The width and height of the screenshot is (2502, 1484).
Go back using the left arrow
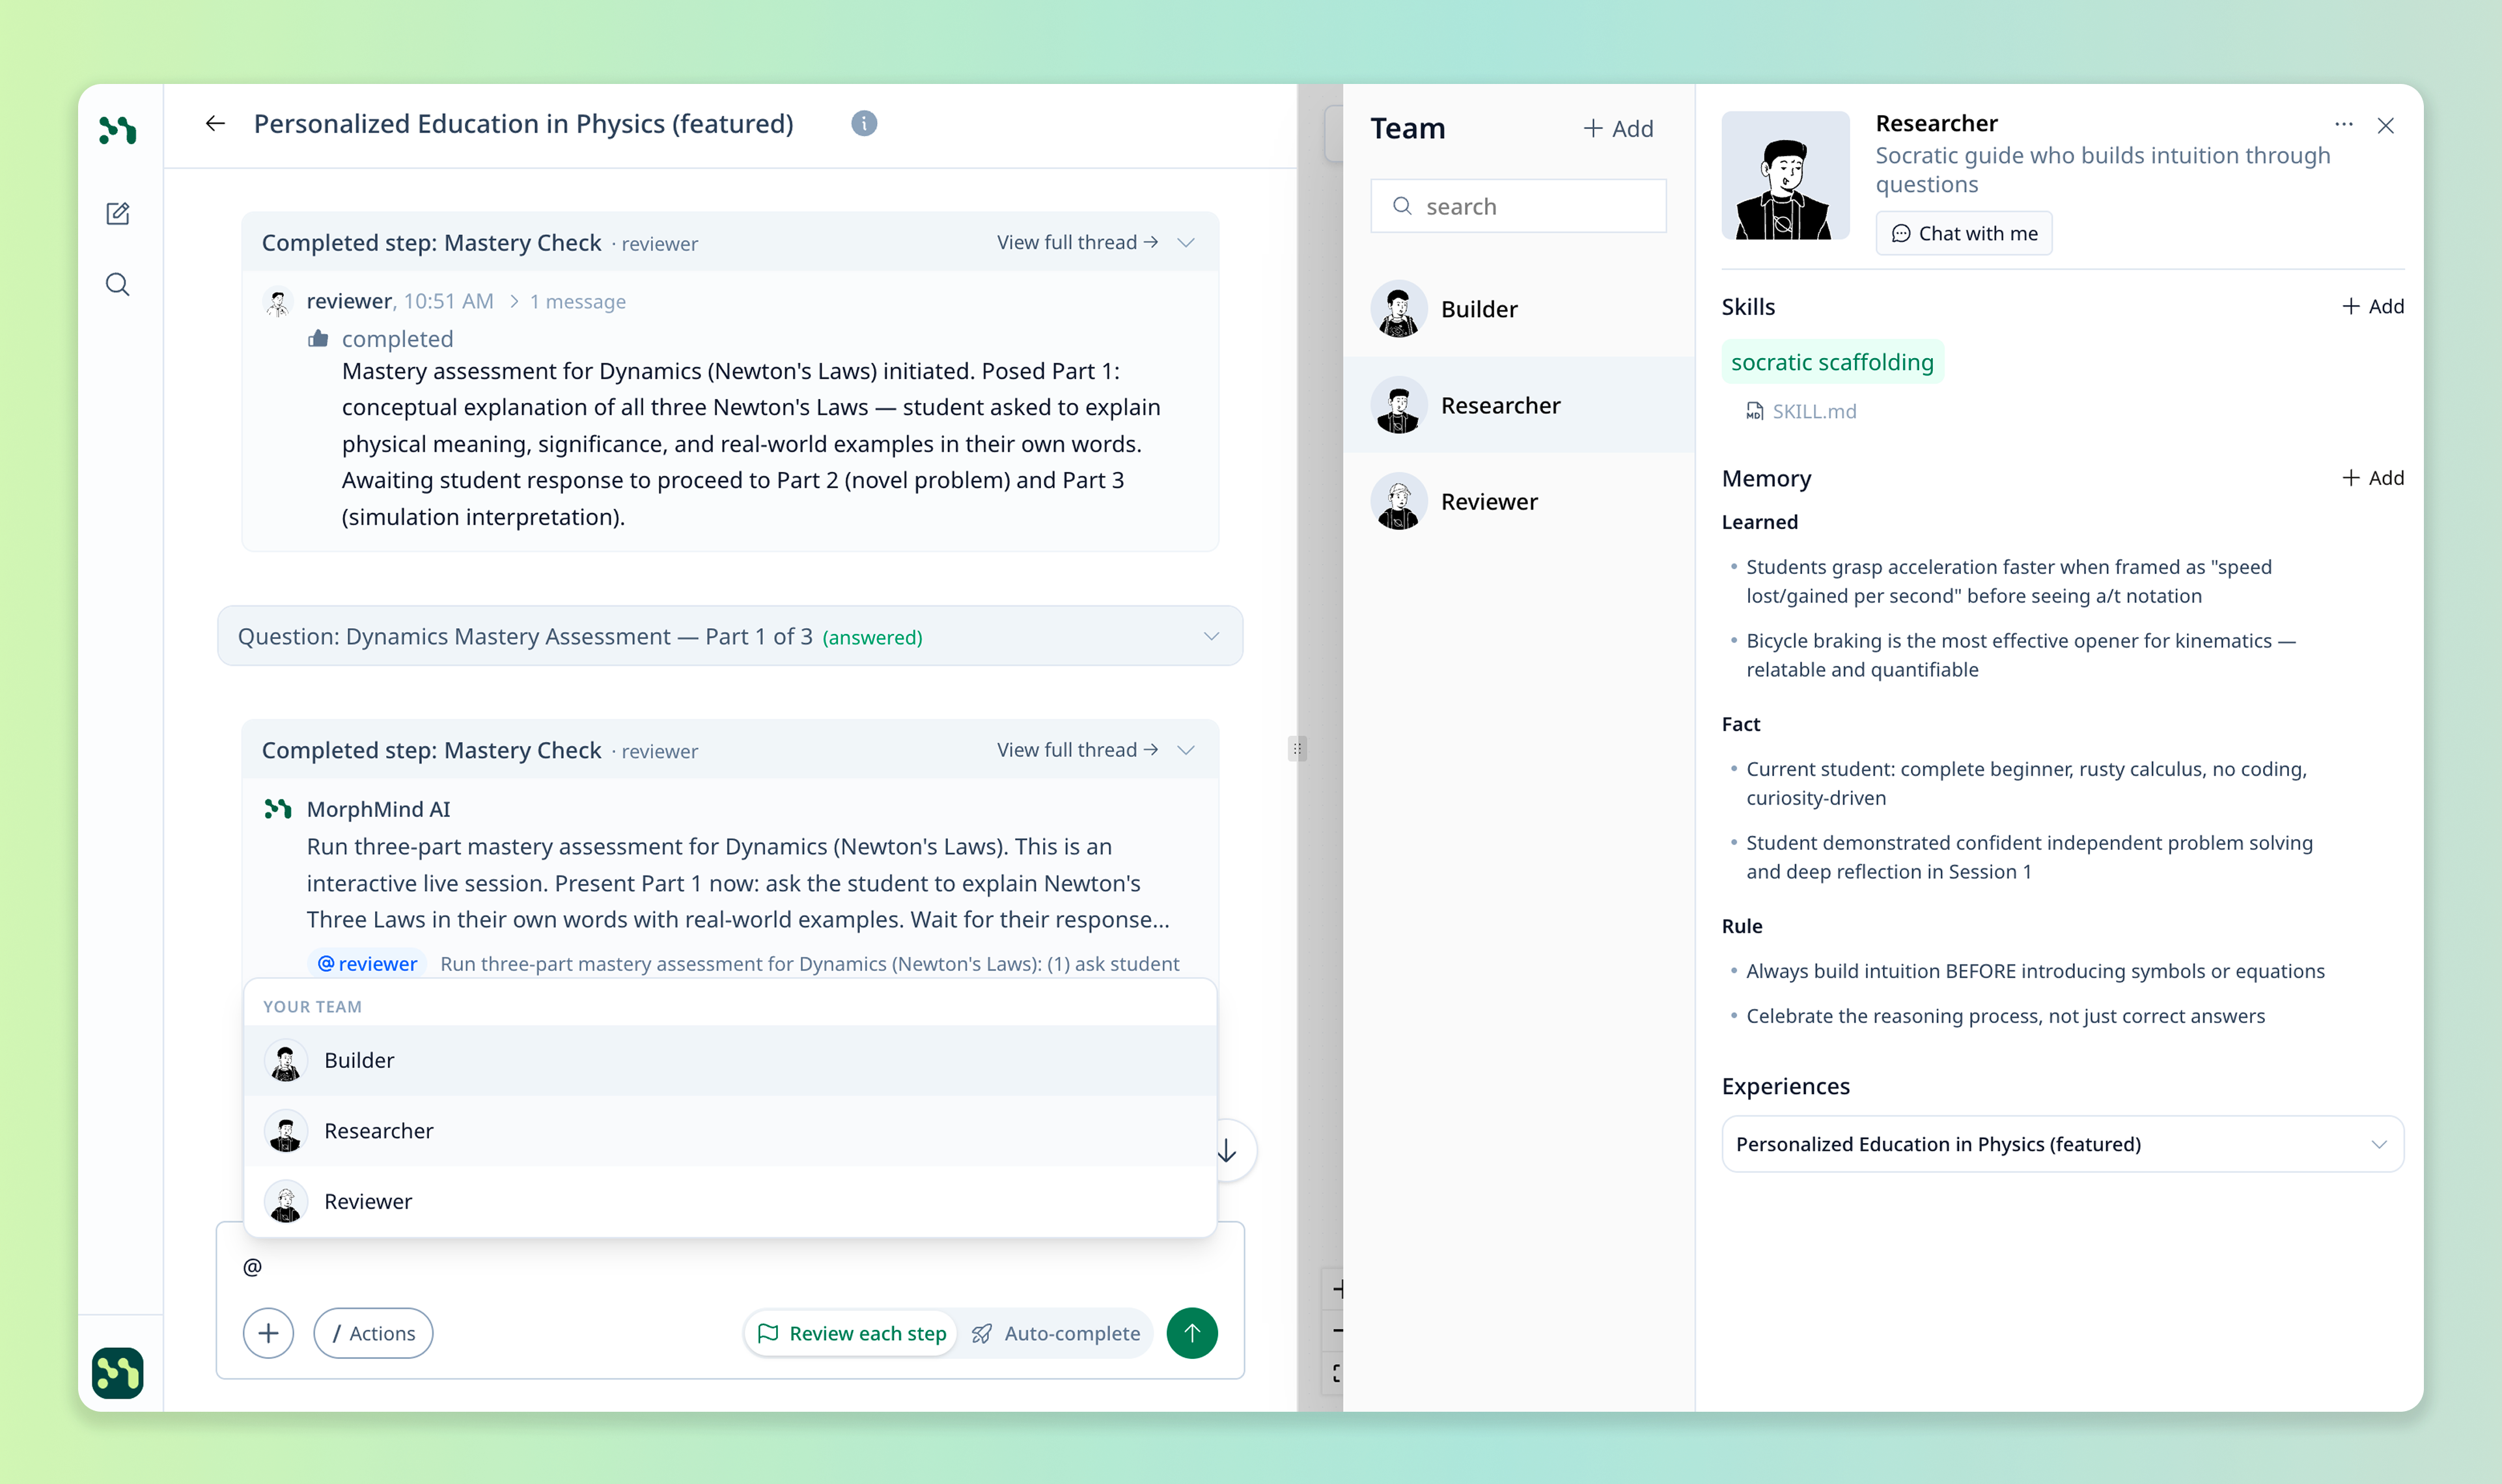point(215,123)
